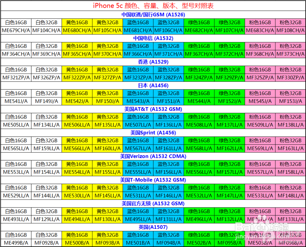Click cell ME553LL/A

click(x=16, y=172)
